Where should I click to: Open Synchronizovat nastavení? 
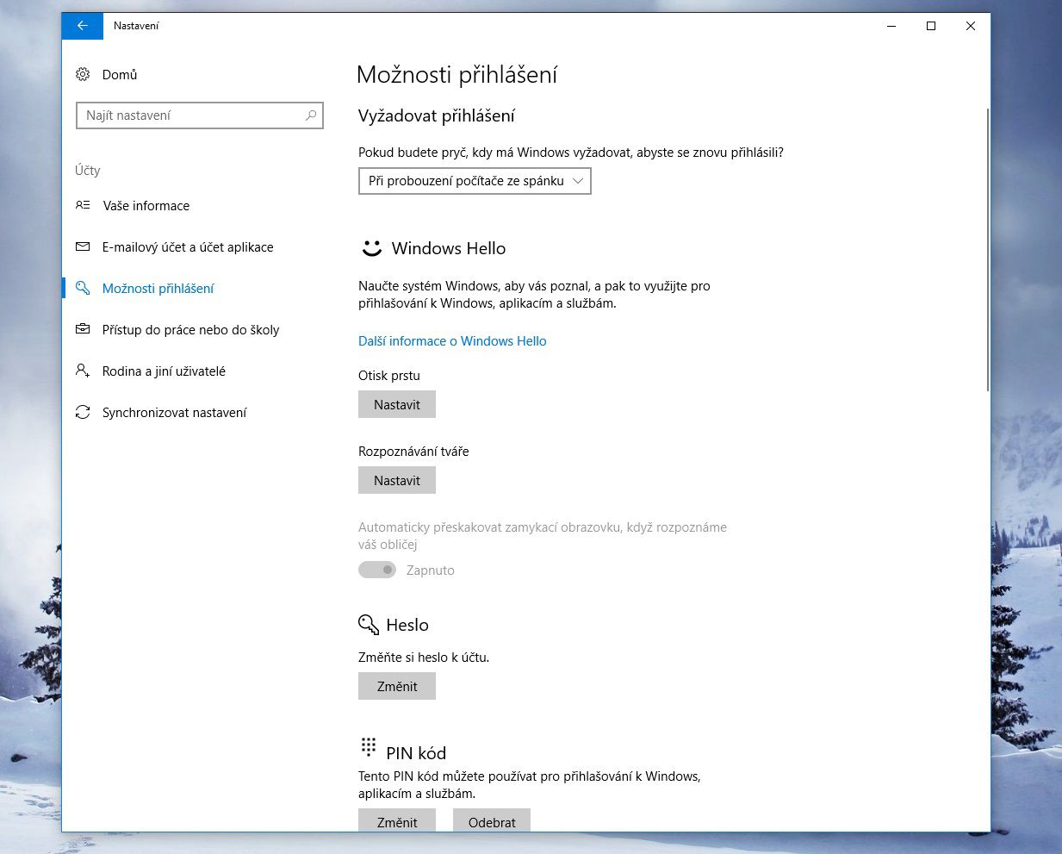point(174,412)
